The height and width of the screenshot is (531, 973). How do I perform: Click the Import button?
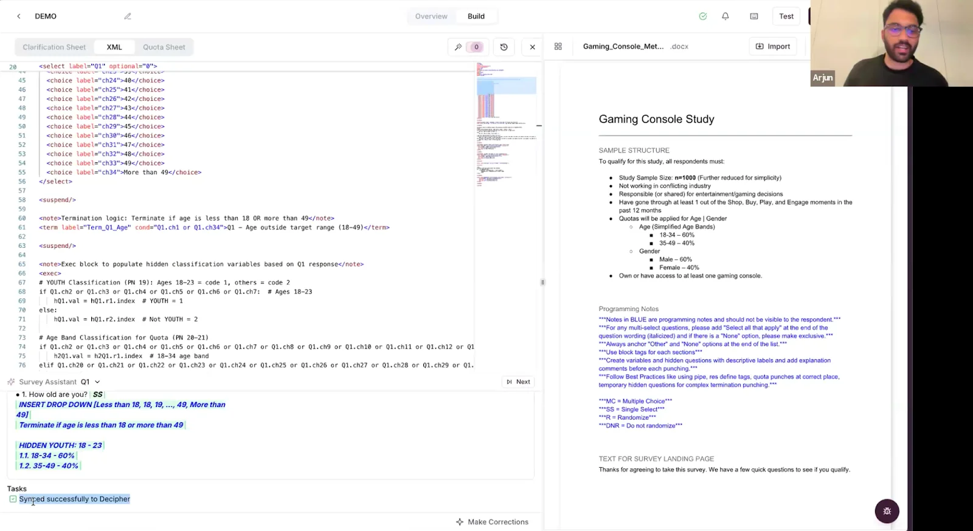773,46
